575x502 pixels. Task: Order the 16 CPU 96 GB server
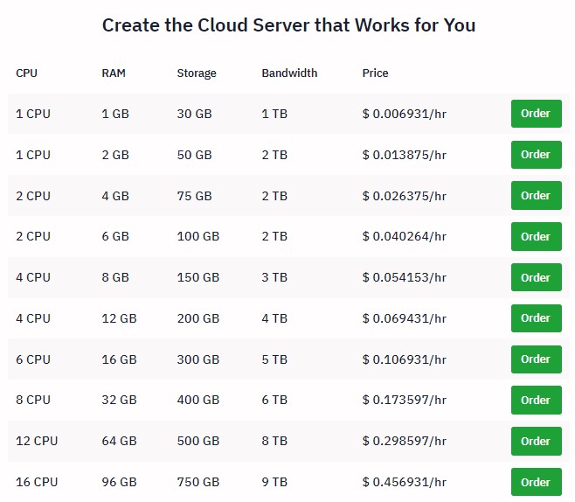pos(536,482)
